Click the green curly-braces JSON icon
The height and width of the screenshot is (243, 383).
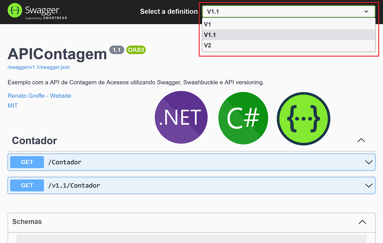tap(303, 117)
